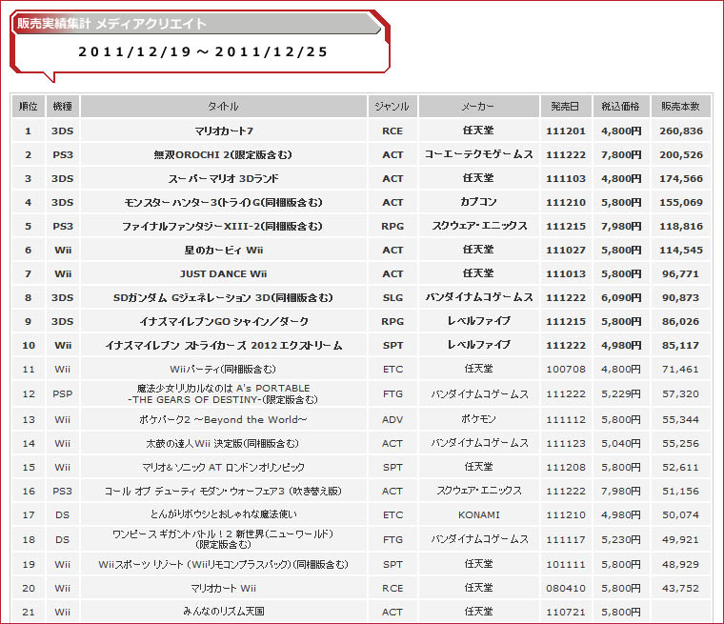Click release date 100708
The height and width of the screenshot is (624, 724).
(x=566, y=369)
